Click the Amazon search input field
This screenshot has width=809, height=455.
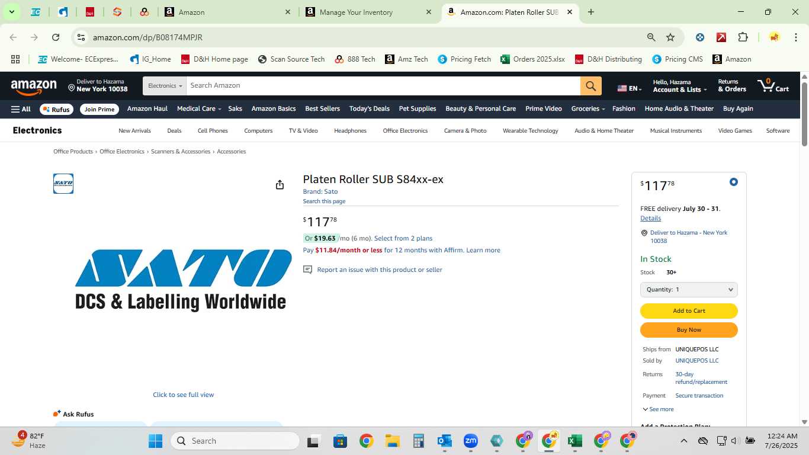[x=383, y=86]
